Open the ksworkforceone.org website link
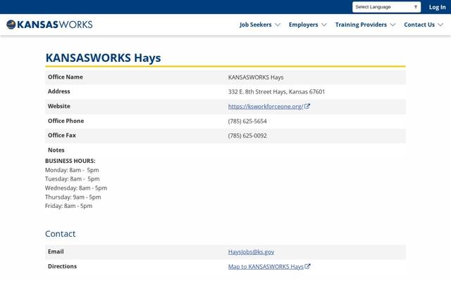The width and height of the screenshot is (451, 281). (266, 106)
